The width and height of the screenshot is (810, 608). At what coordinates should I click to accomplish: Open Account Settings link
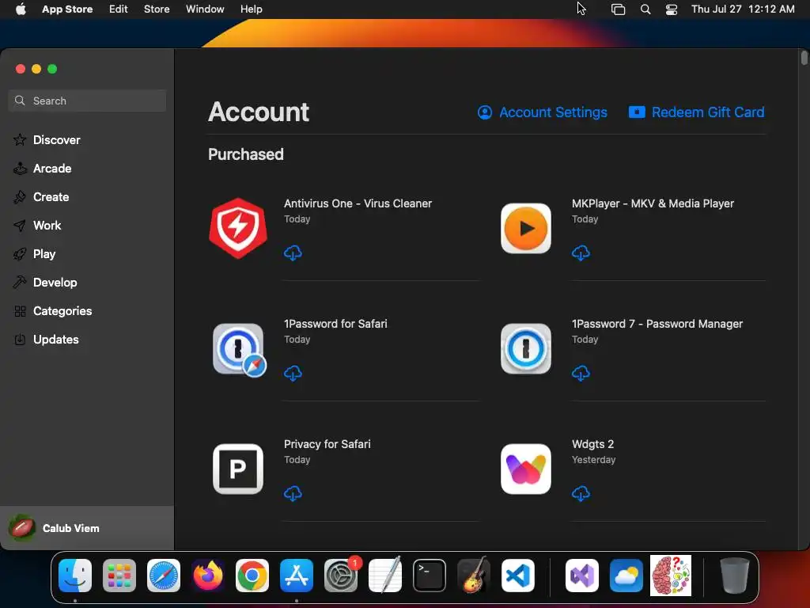[x=543, y=112]
